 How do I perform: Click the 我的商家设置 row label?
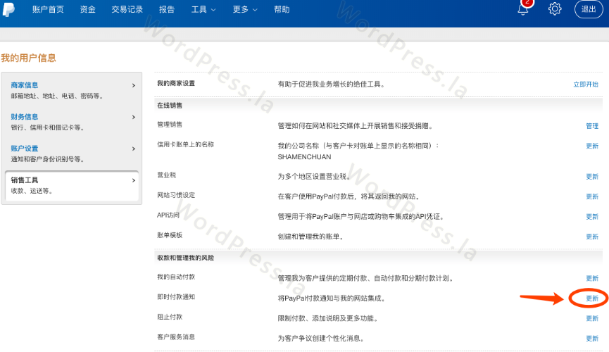tap(176, 83)
